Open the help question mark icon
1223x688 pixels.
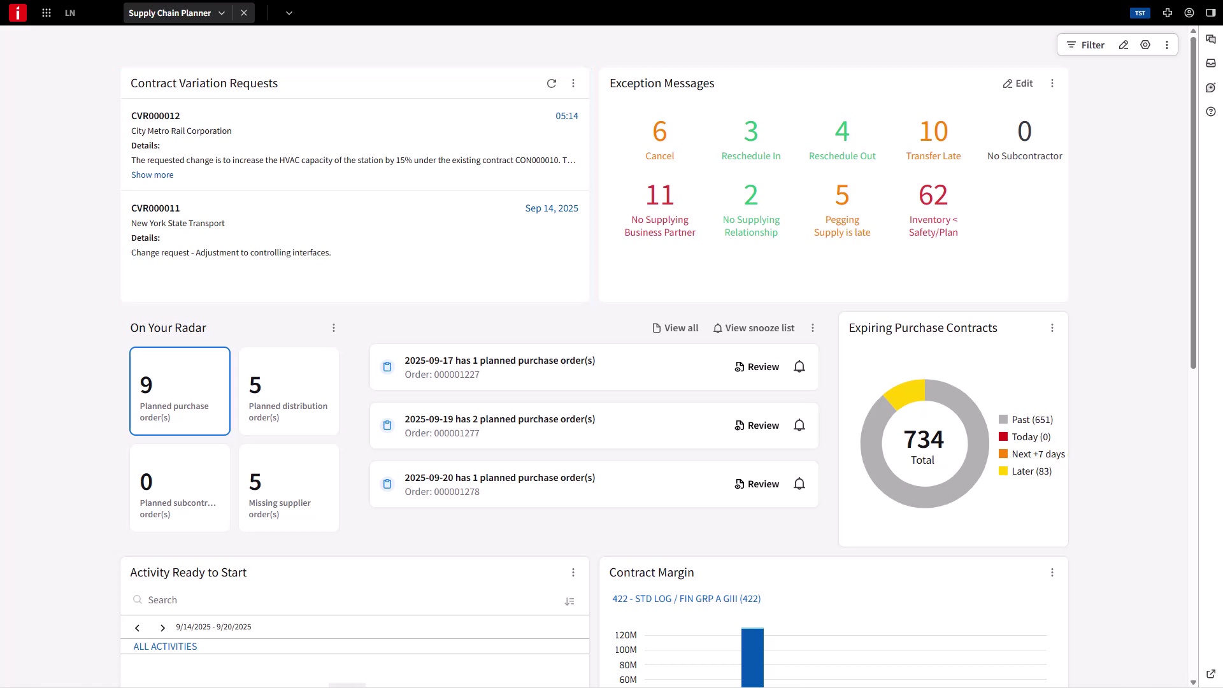pos(1211,112)
